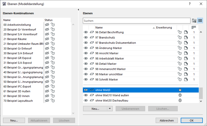The image size is (207, 126).
Task: Click lock icon of 'ohne titel|10 Wand außen'
Action: pos(179,95)
